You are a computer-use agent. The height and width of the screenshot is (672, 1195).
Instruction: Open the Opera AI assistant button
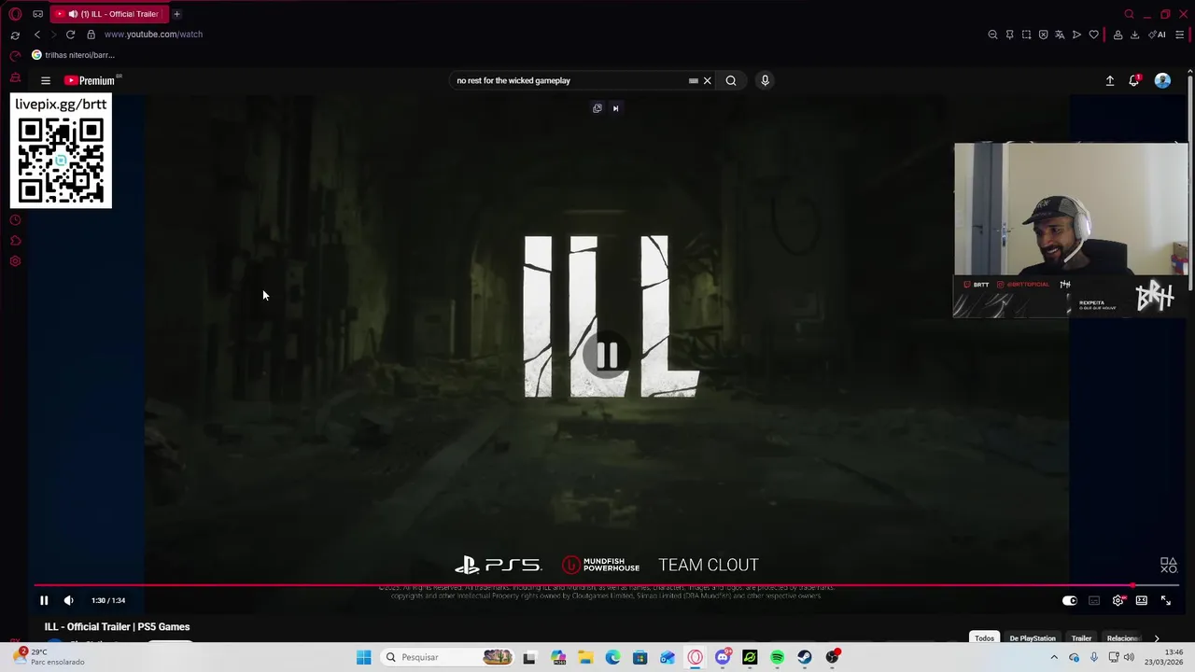coord(1157,35)
